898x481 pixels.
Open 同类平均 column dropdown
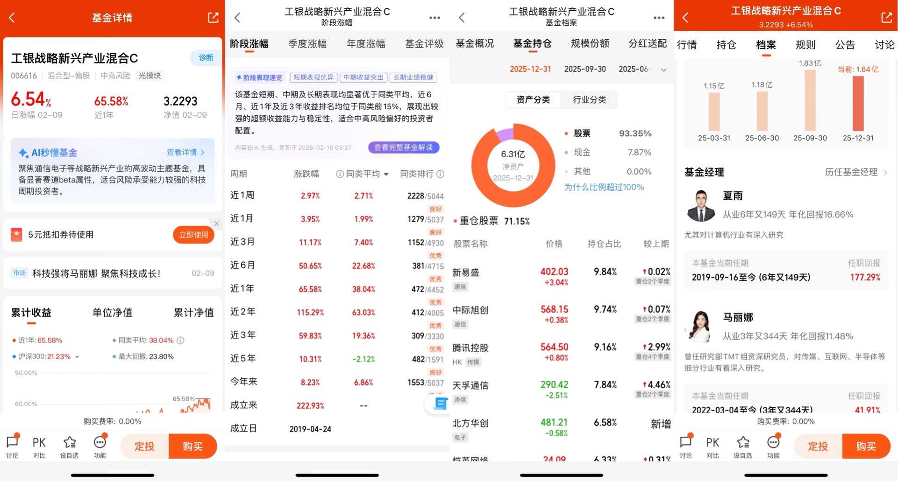pyautogui.click(x=386, y=174)
